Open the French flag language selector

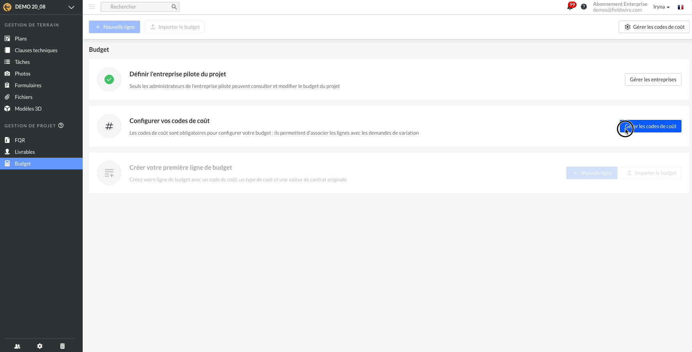click(680, 7)
